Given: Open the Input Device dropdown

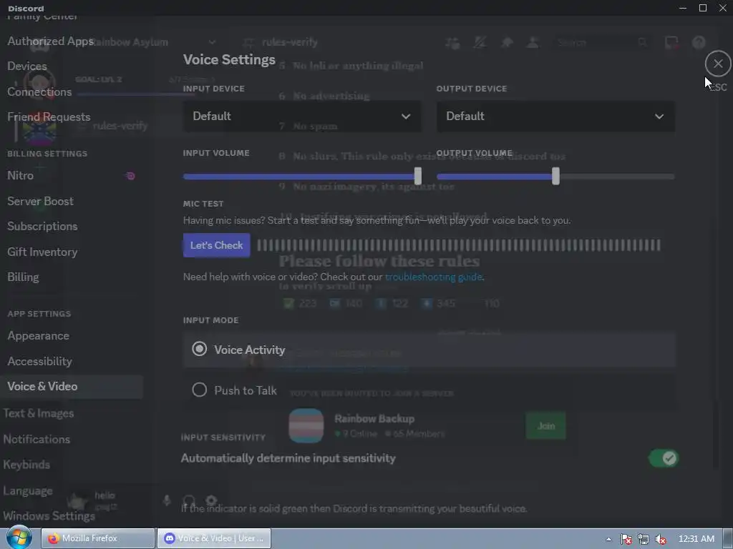Looking at the screenshot, I should tap(302, 117).
